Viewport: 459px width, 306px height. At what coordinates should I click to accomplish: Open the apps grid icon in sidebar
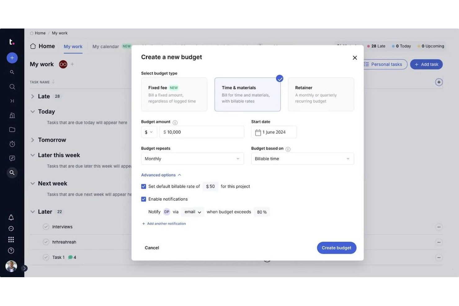[x=11, y=240]
